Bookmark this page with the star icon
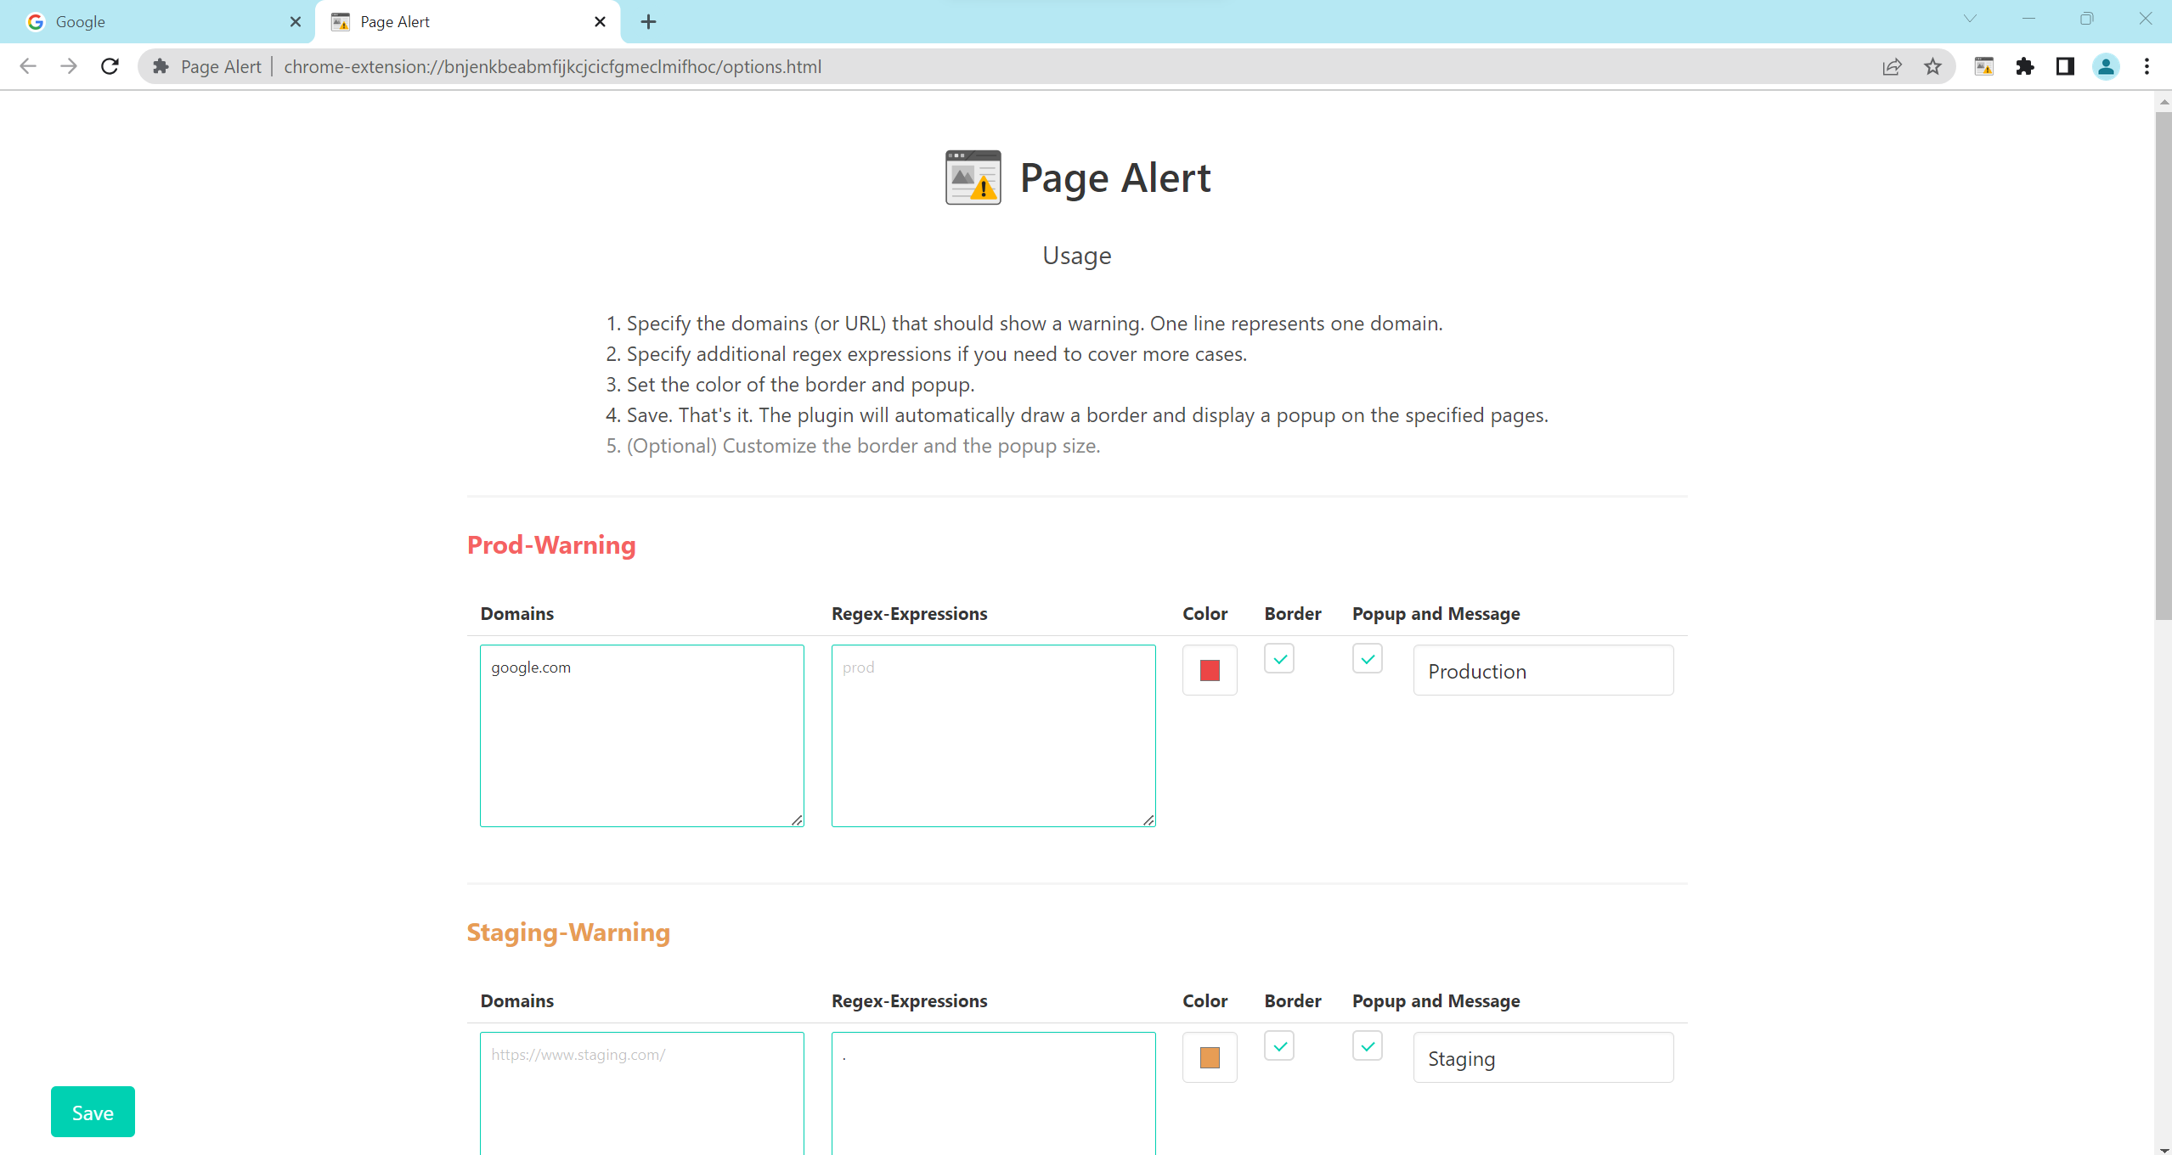The width and height of the screenshot is (2172, 1155). pyautogui.click(x=1932, y=66)
